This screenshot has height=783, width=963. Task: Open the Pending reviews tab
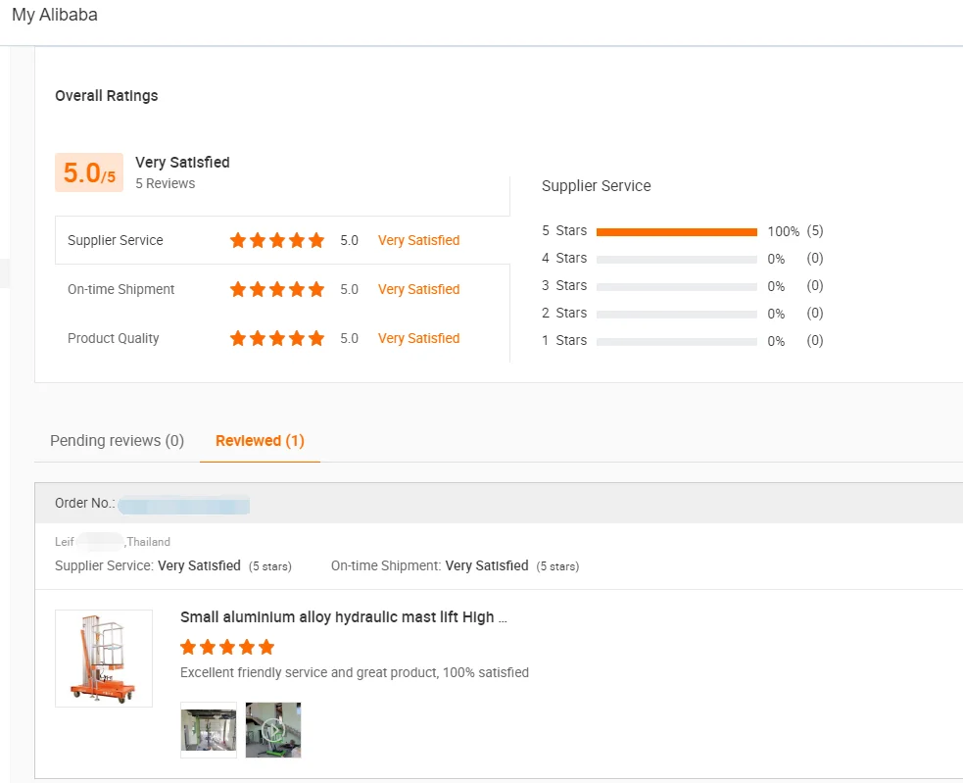117,441
